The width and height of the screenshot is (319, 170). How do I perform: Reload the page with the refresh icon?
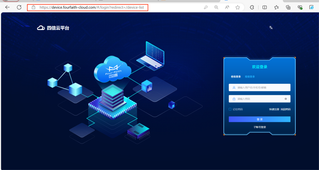click(19, 7)
